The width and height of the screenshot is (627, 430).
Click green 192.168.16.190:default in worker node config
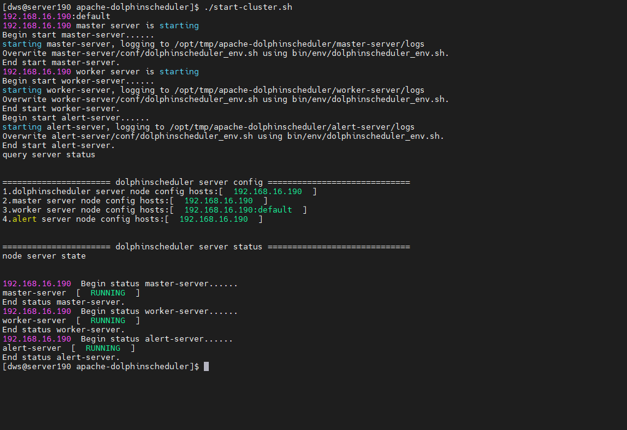coord(238,210)
